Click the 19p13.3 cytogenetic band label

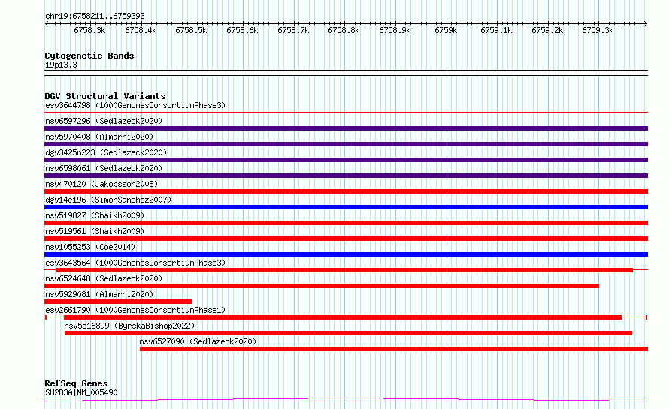pos(61,65)
